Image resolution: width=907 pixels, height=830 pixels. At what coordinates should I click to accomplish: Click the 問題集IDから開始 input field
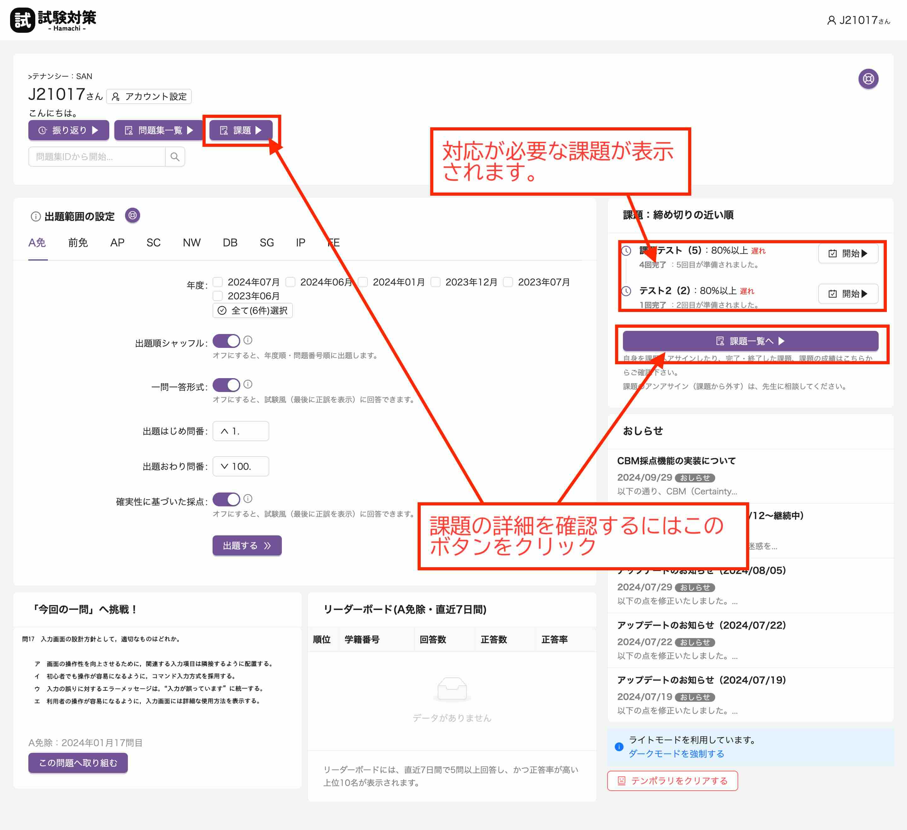[97, 157]
